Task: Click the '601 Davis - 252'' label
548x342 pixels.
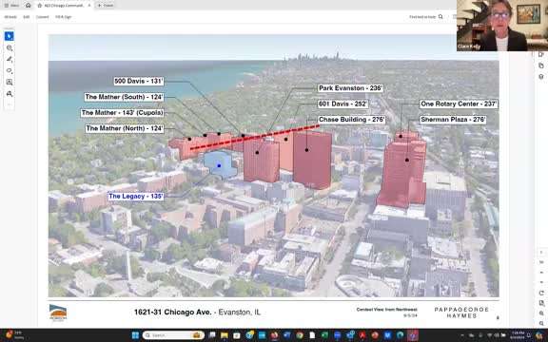Action: click(342, 104)
